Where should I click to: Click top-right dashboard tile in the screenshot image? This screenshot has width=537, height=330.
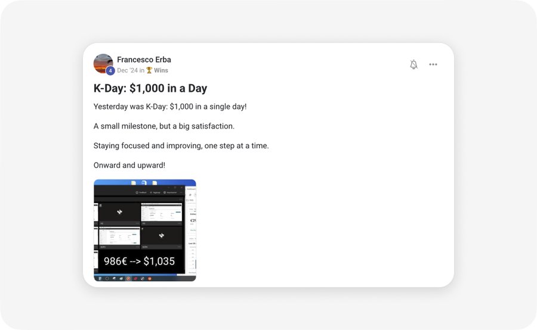161,212
